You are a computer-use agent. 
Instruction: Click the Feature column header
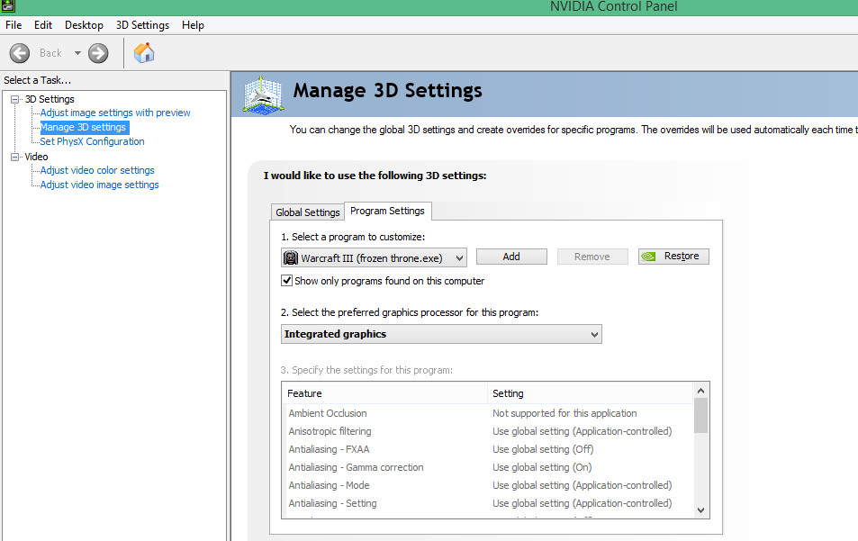click(386, 393)
